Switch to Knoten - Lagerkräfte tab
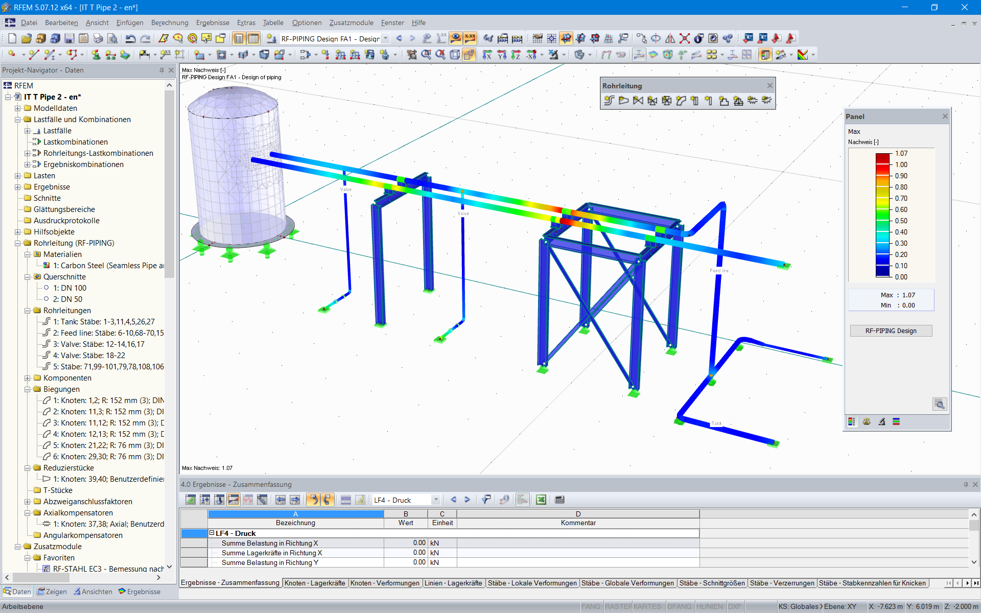The image size is (981, 613). click(x=315, y=583)
